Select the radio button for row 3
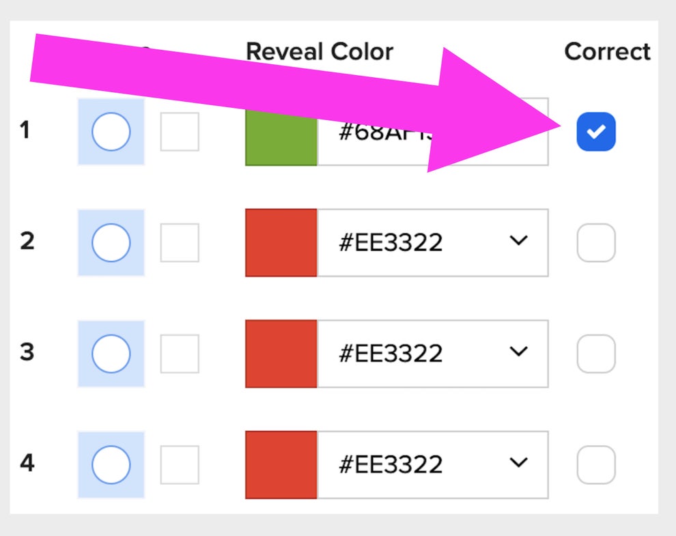Image resolution: width=676 pixels, height=536 pixels. (x=111, y=354)
